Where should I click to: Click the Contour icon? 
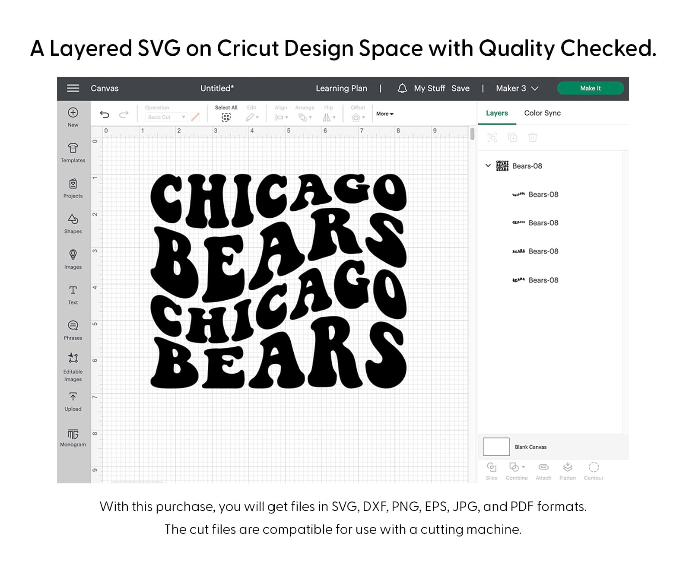point(594,467)
